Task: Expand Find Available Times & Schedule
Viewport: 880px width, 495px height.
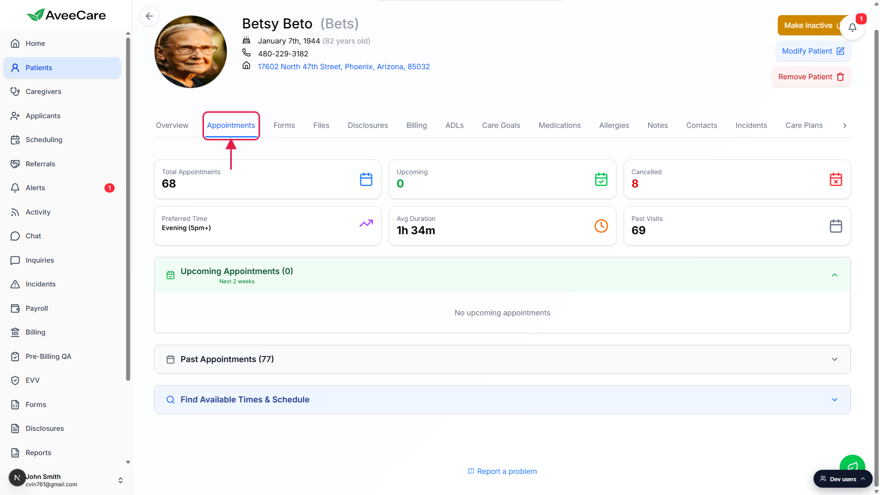Action: [835, 400]
